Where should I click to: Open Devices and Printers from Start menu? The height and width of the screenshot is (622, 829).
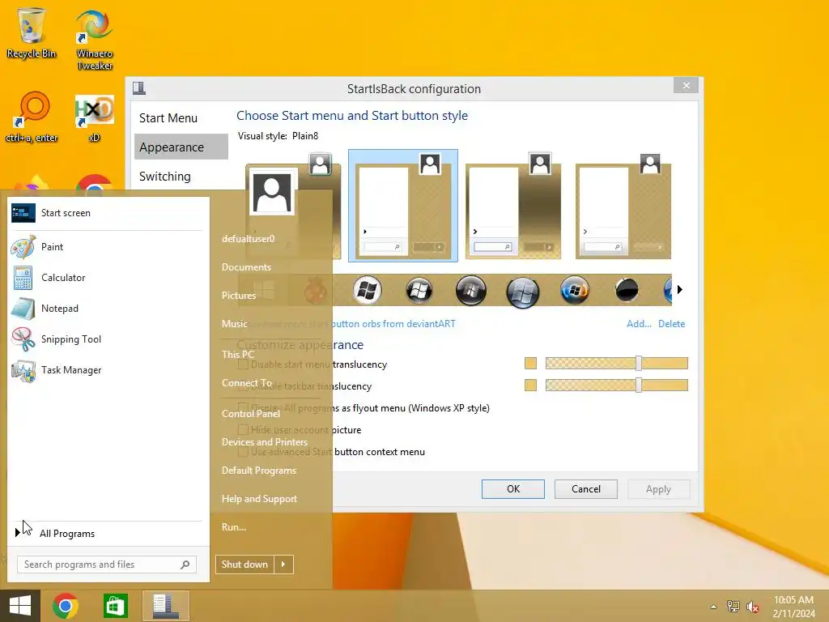coord(265,442)
